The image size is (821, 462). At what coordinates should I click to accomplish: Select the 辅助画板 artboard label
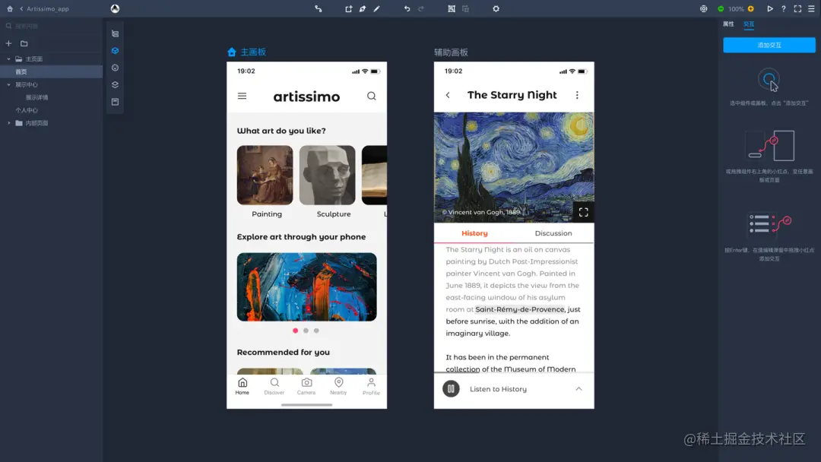451,52
